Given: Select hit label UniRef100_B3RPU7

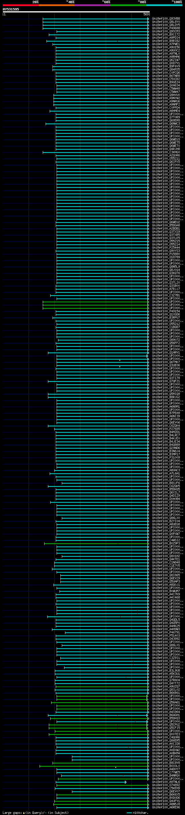Looking at the screenshot, I should [166, 318].
